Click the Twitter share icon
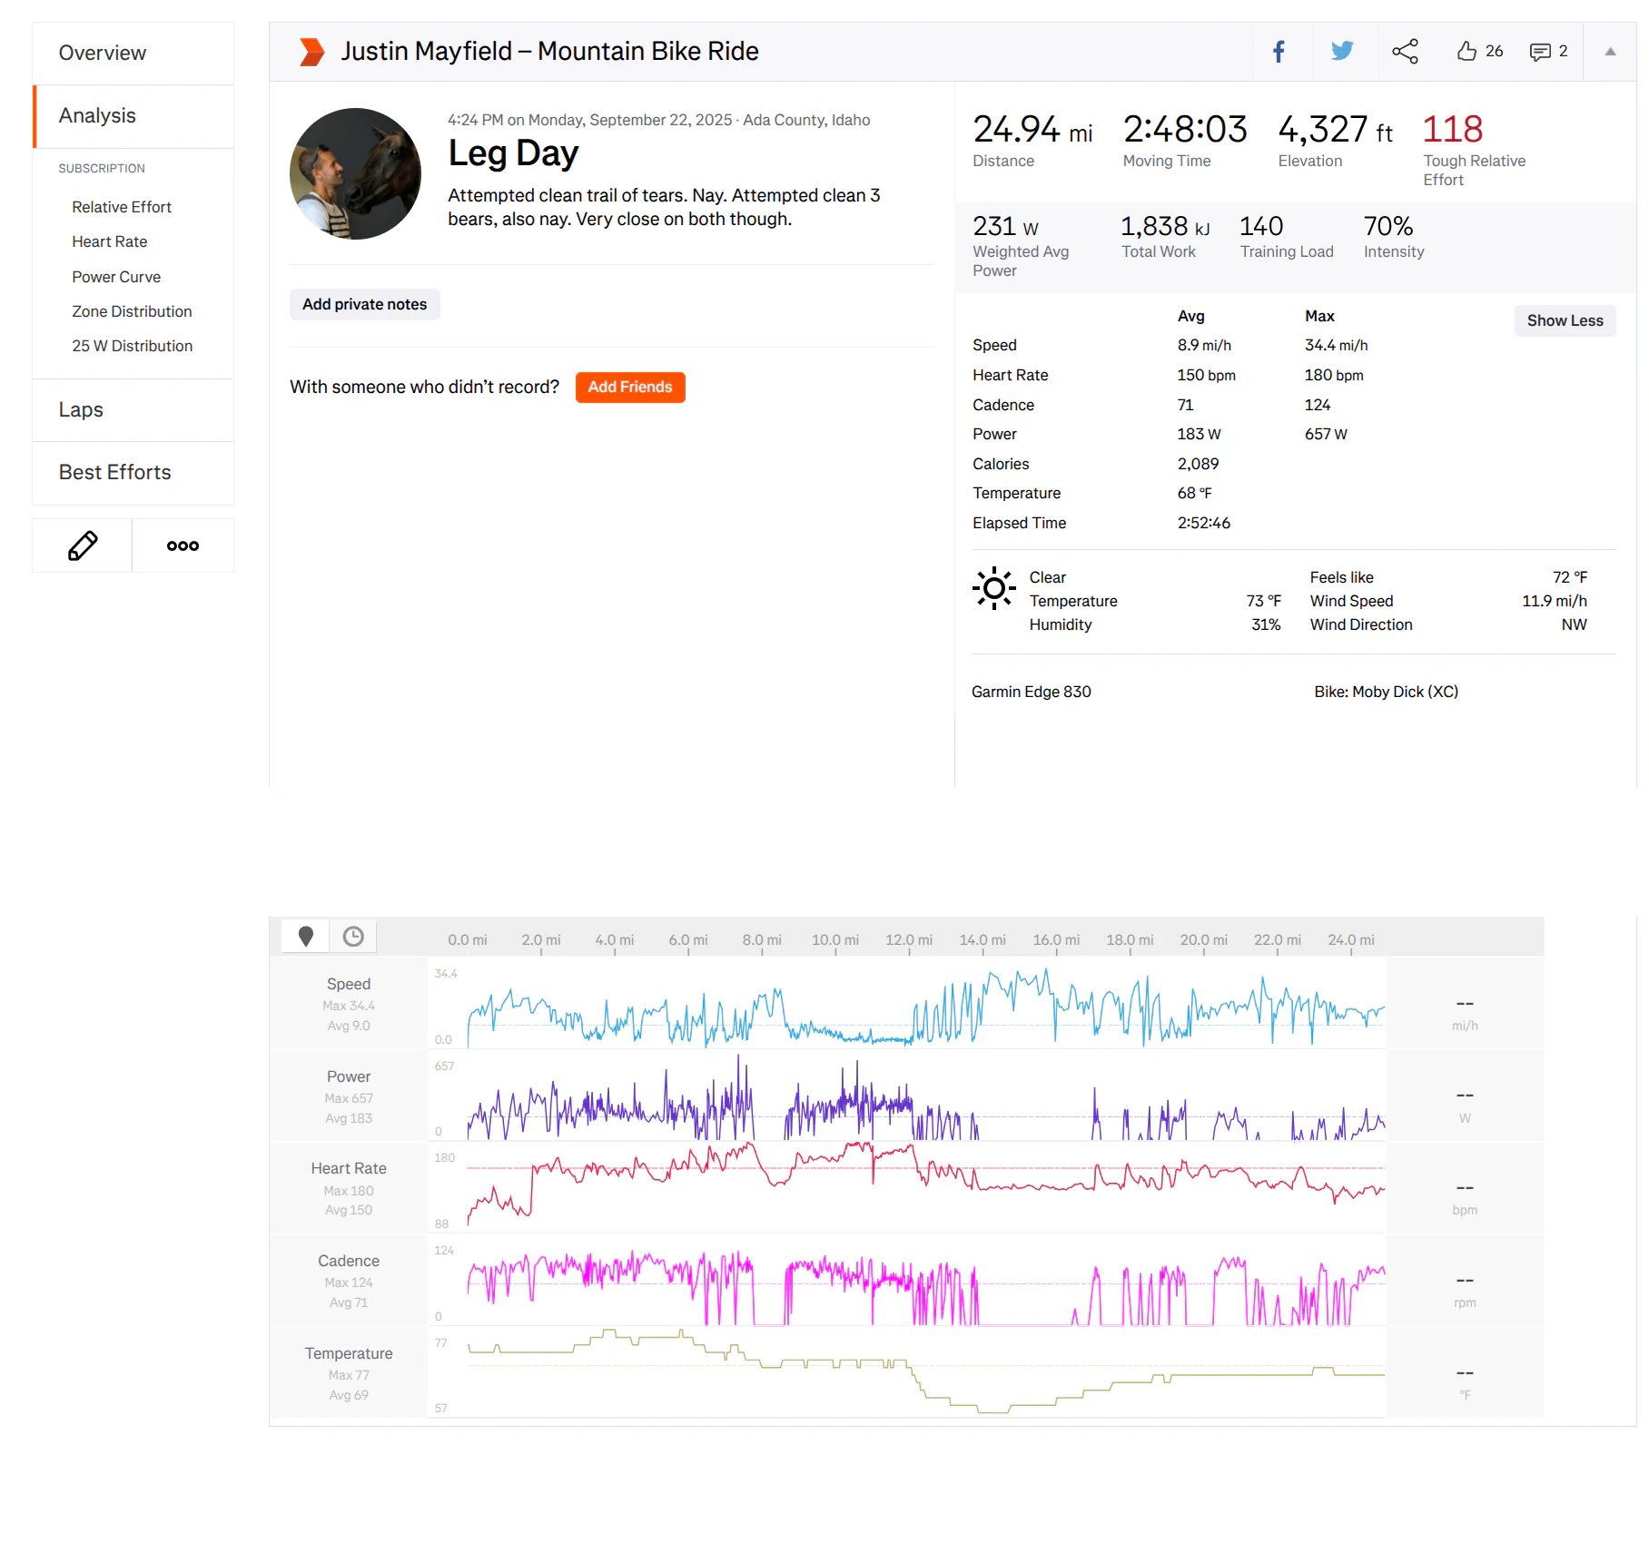1649x1543 pixels. [x=1341, y=52]
